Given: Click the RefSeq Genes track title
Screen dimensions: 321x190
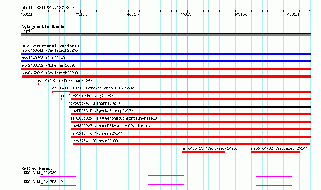Looking at the screenshot, I should point(36,168).
